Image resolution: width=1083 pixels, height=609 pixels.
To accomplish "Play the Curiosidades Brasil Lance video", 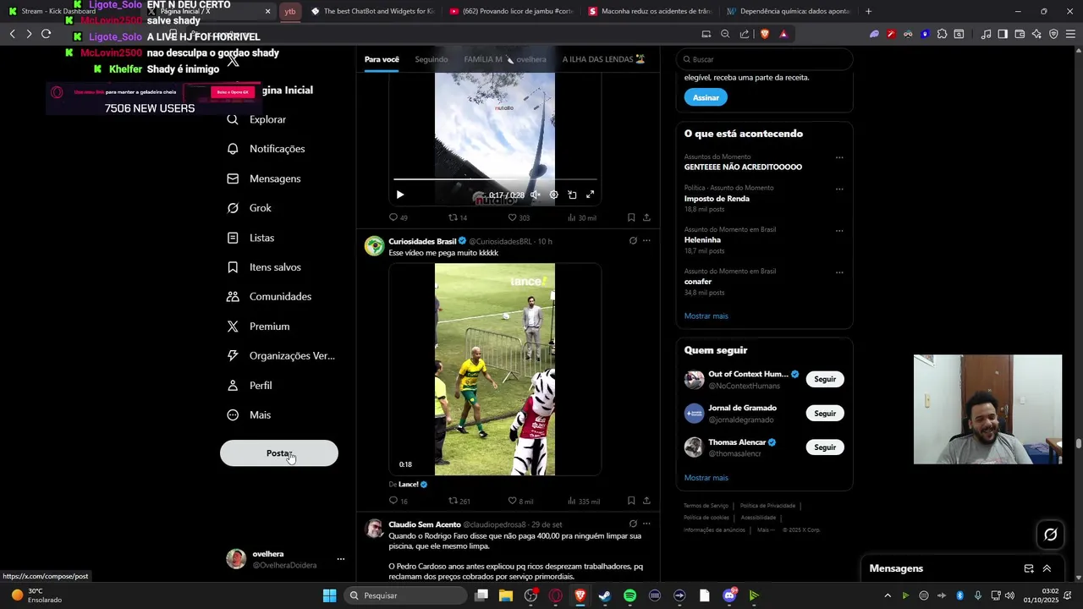I will pyautogui.click(x=495, y=370).
